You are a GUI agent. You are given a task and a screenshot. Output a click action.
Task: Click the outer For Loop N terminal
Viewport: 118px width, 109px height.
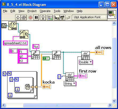[9, 73]
